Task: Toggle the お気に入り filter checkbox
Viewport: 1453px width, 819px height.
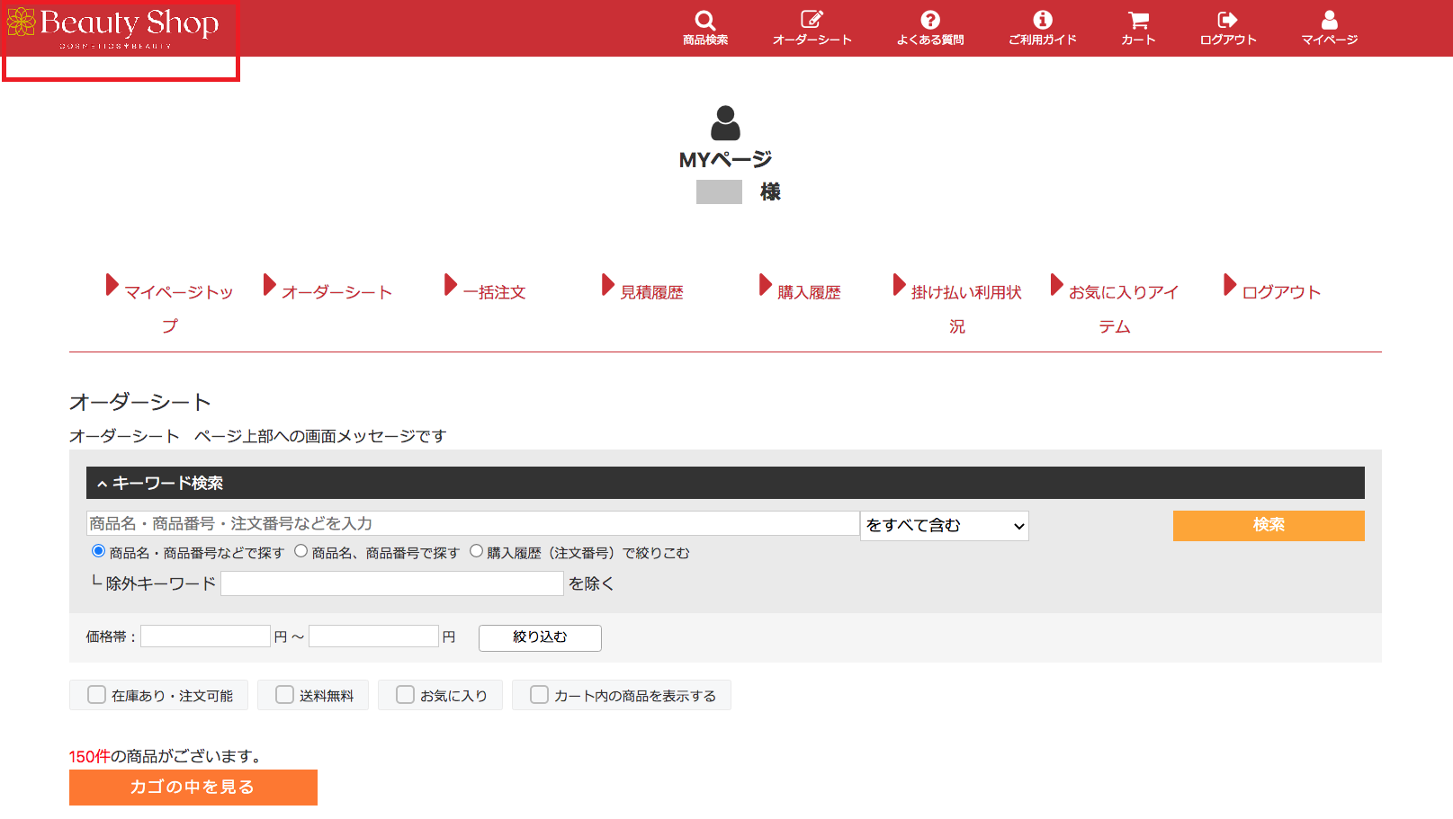Action: click(406, 695)
